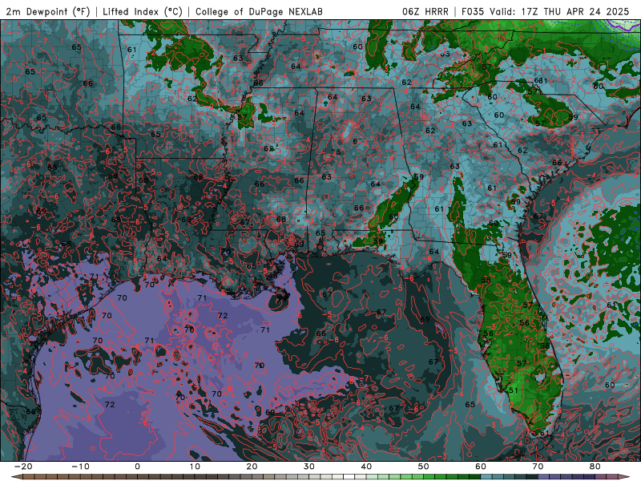Click the 'F035 Valid: 17Z THU APR 24 2025' text
The image size is (641, 481).
(x=546, y=11)
